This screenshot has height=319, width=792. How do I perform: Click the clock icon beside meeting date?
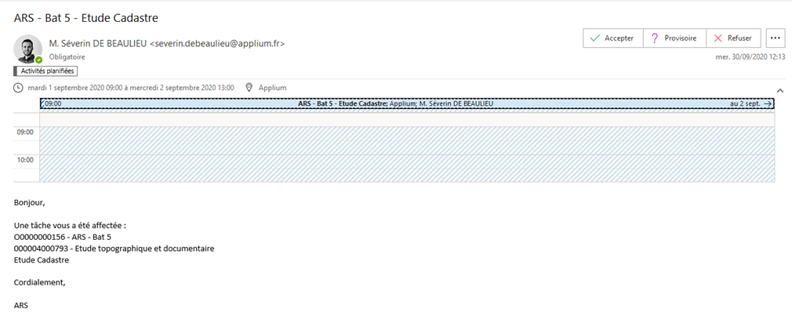point(18,88)
